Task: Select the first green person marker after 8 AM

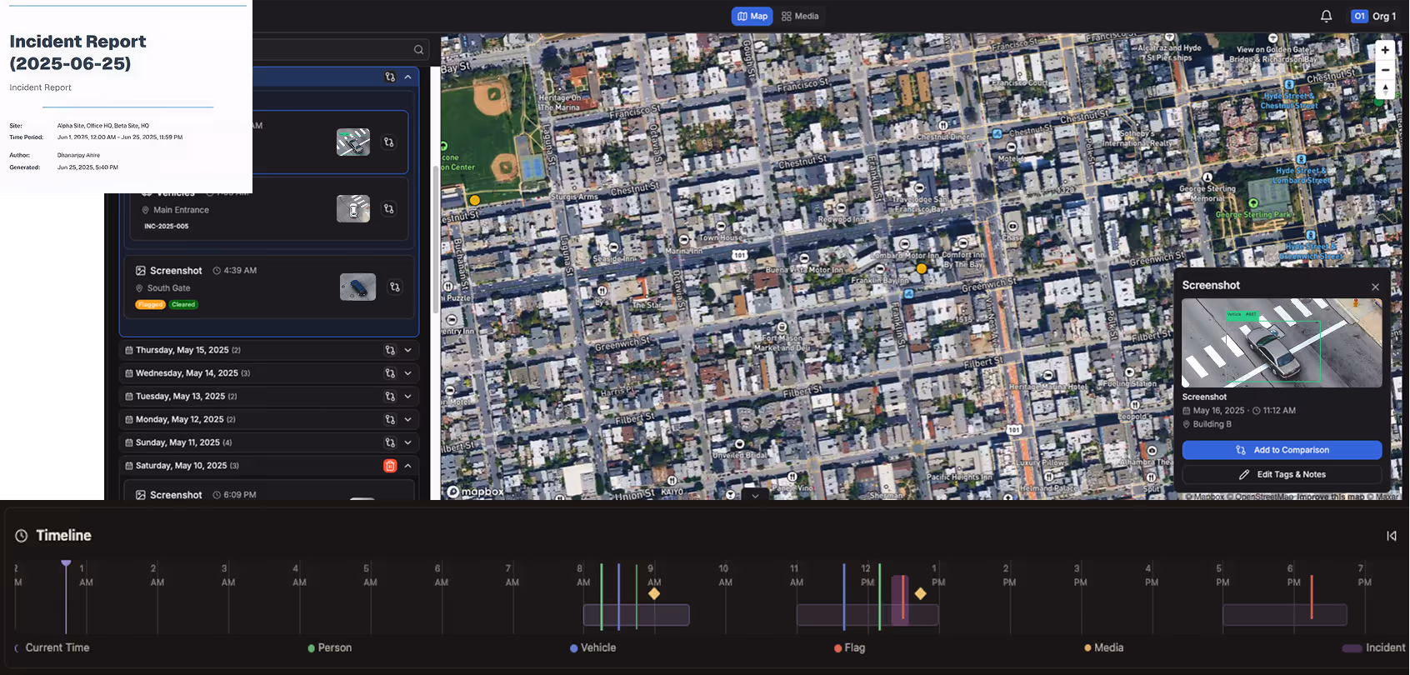Action: tap(601, 597)
